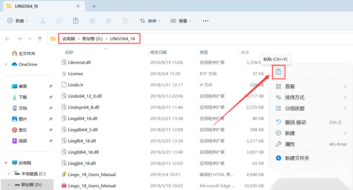Open 查看 submenu in context menu
The image size is (353, 190).
tap(312, 87)
